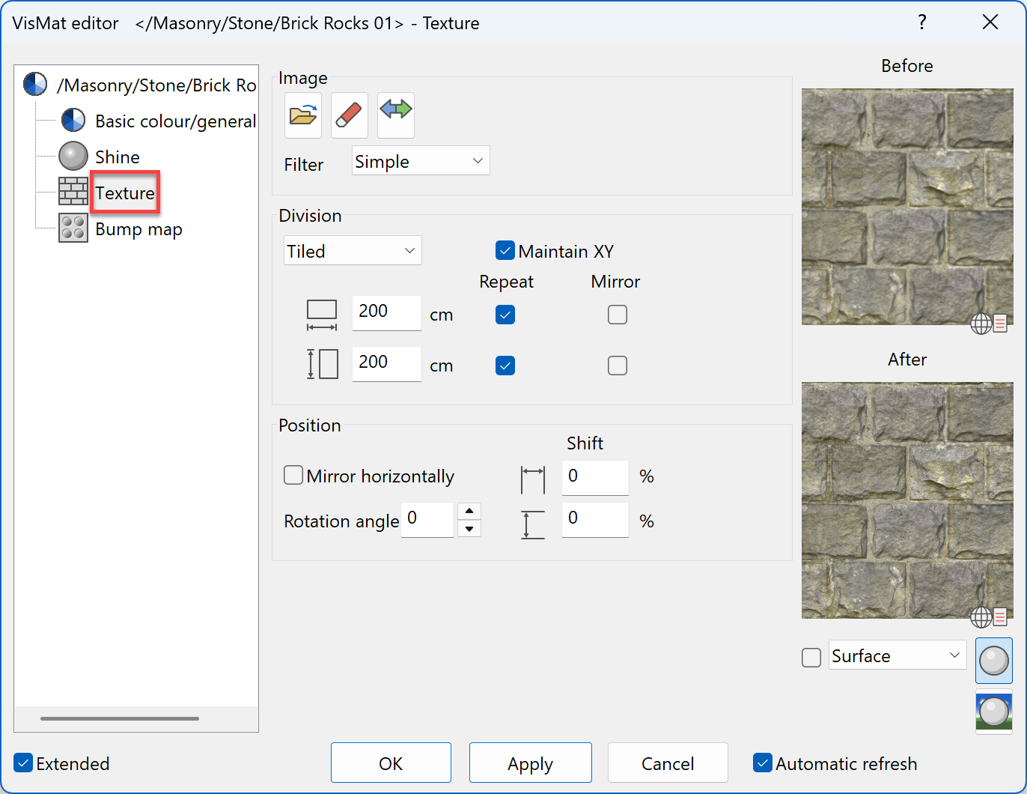The height and width of the screenshot is (794, 1027).
Task: Click the blue-green swap arrows icon
Action: click(x=395, y=115)
